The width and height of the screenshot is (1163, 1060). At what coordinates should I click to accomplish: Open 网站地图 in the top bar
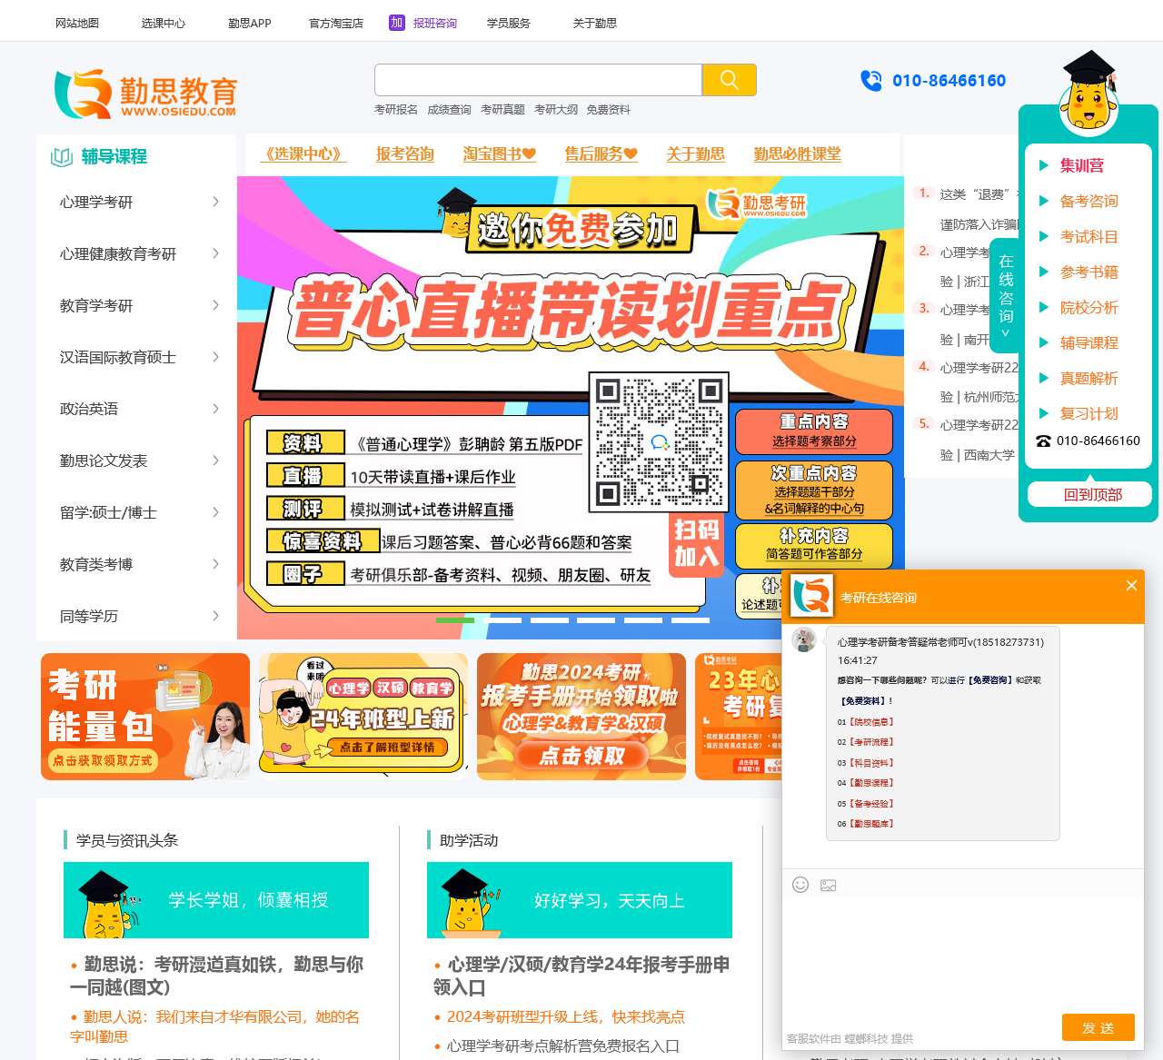click(x=77, y=23)
